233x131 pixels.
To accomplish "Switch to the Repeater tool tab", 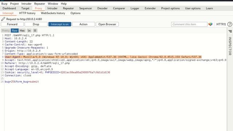I will click(x=68, y=8).
